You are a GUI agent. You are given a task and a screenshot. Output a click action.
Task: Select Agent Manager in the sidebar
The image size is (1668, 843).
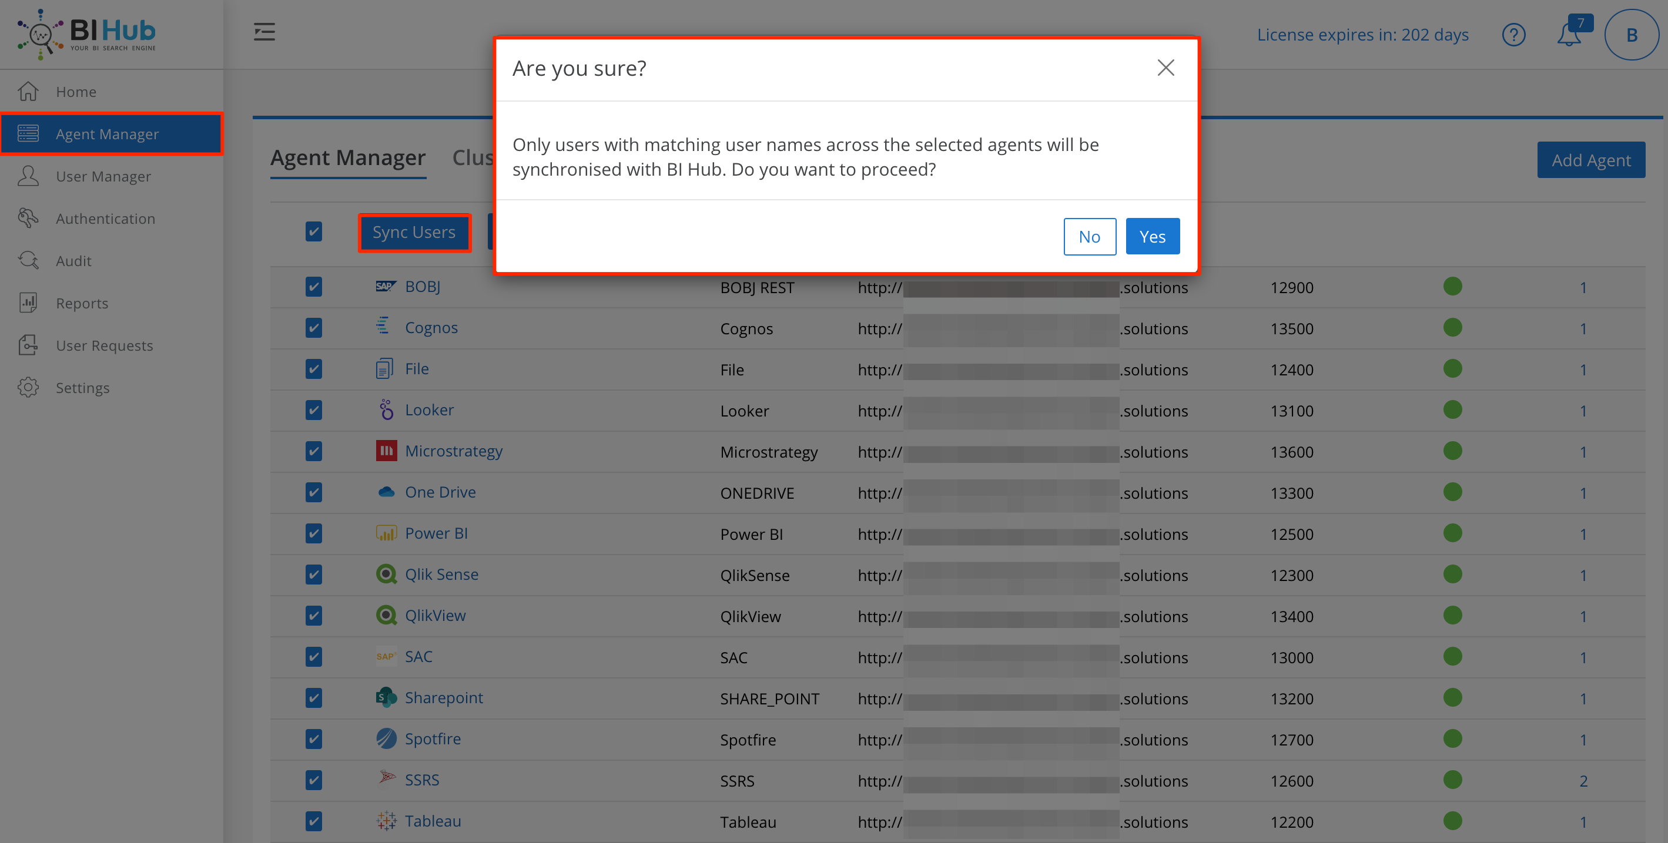(x=111, y=134)
